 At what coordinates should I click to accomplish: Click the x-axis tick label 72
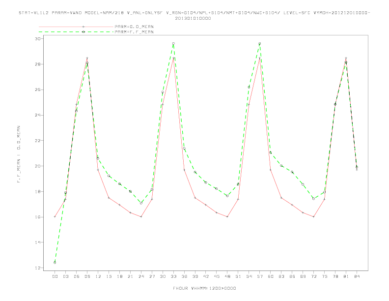pos(313,276)
